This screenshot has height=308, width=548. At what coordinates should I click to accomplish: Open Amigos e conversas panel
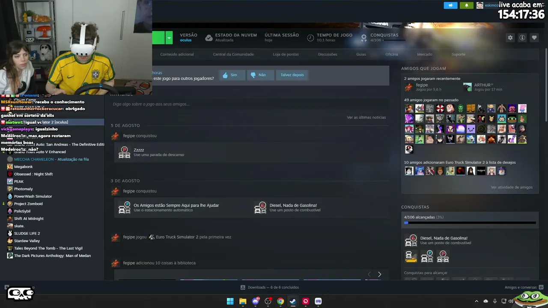coord(524,287)
